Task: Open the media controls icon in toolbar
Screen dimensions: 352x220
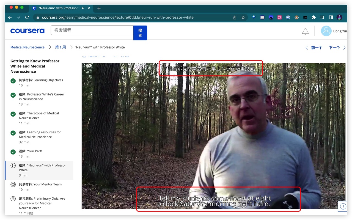Action: point(322,17)
